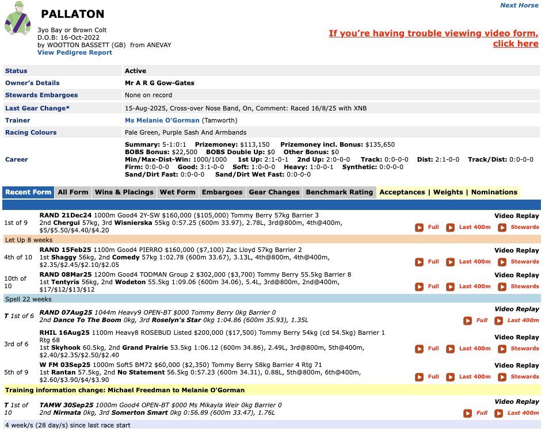This screenshot has width=549, height=432.
Task: Play Full replay icon for TAMW 30Sep25 trial
Action: point(467,414)
